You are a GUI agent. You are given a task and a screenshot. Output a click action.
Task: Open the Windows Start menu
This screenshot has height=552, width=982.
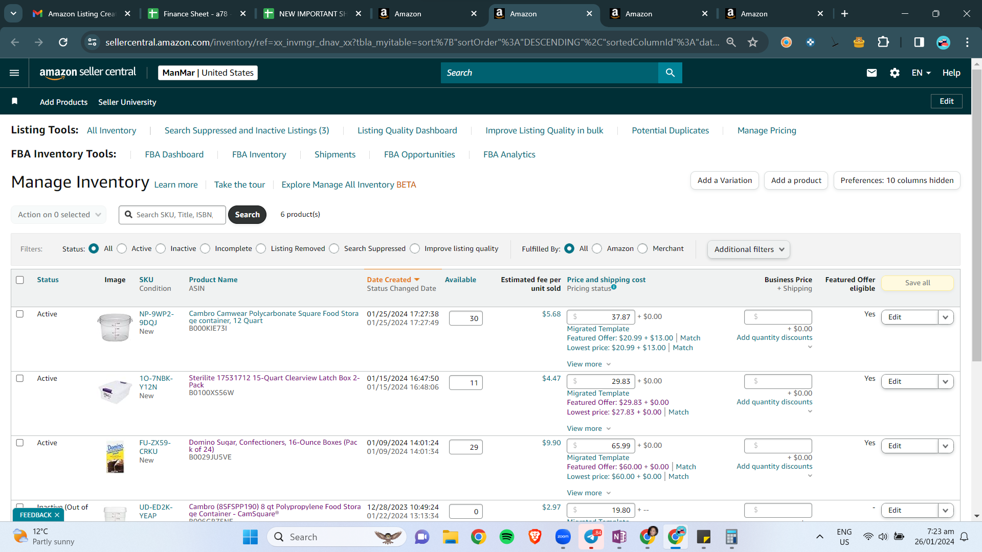click(250, 537)
